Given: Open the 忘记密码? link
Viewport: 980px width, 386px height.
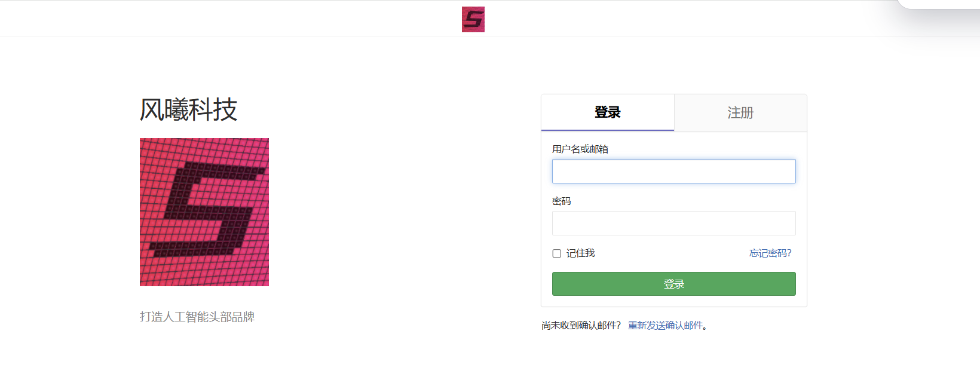Looking at the screenshot, I should [770, 253].
